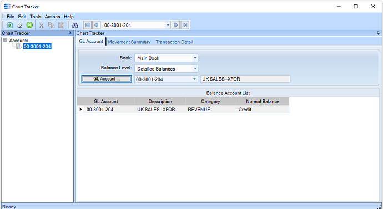Click the Description column header
The width and height of the screenshot is (383, 209).
click(x=160, y=101)
